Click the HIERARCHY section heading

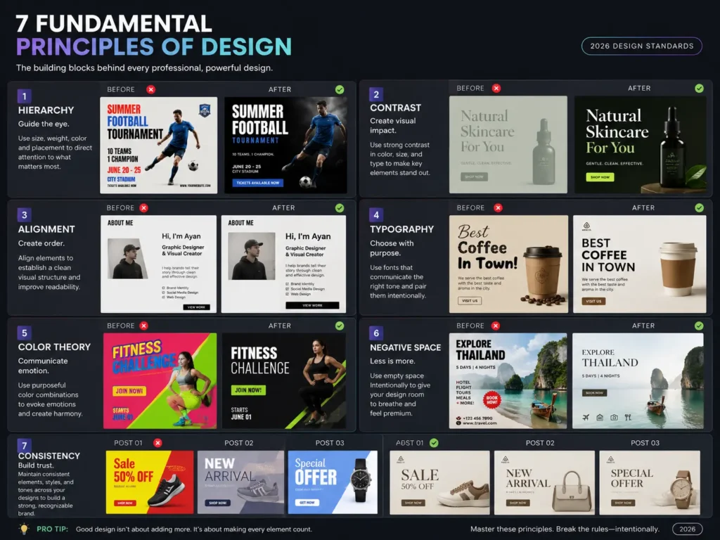[x=46, y=110]
